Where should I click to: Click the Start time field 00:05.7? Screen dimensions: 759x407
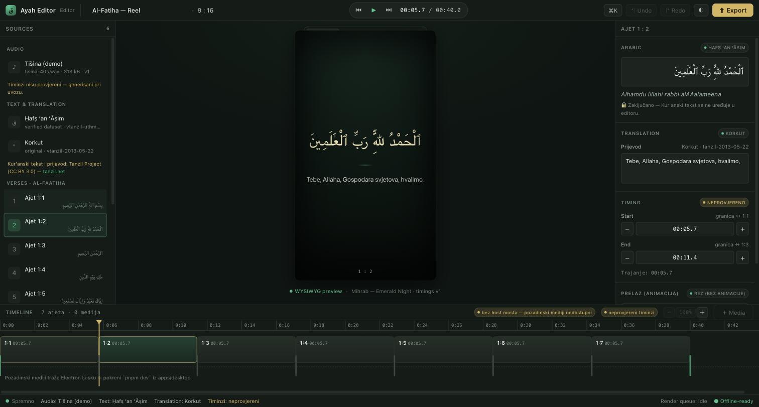click(685, 229)
